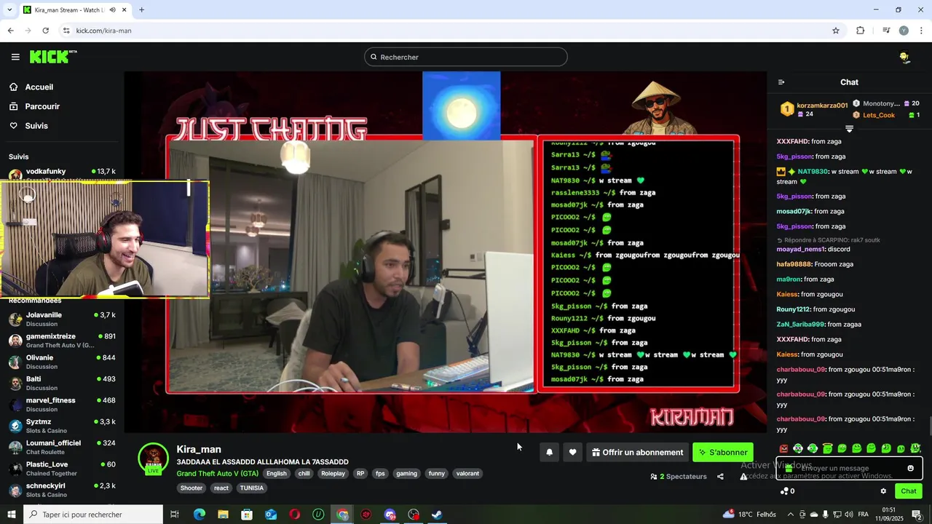Open emoji picker in chat input
Screen dimensions: 932x524
pyautogui.click(x=910, y=468)
